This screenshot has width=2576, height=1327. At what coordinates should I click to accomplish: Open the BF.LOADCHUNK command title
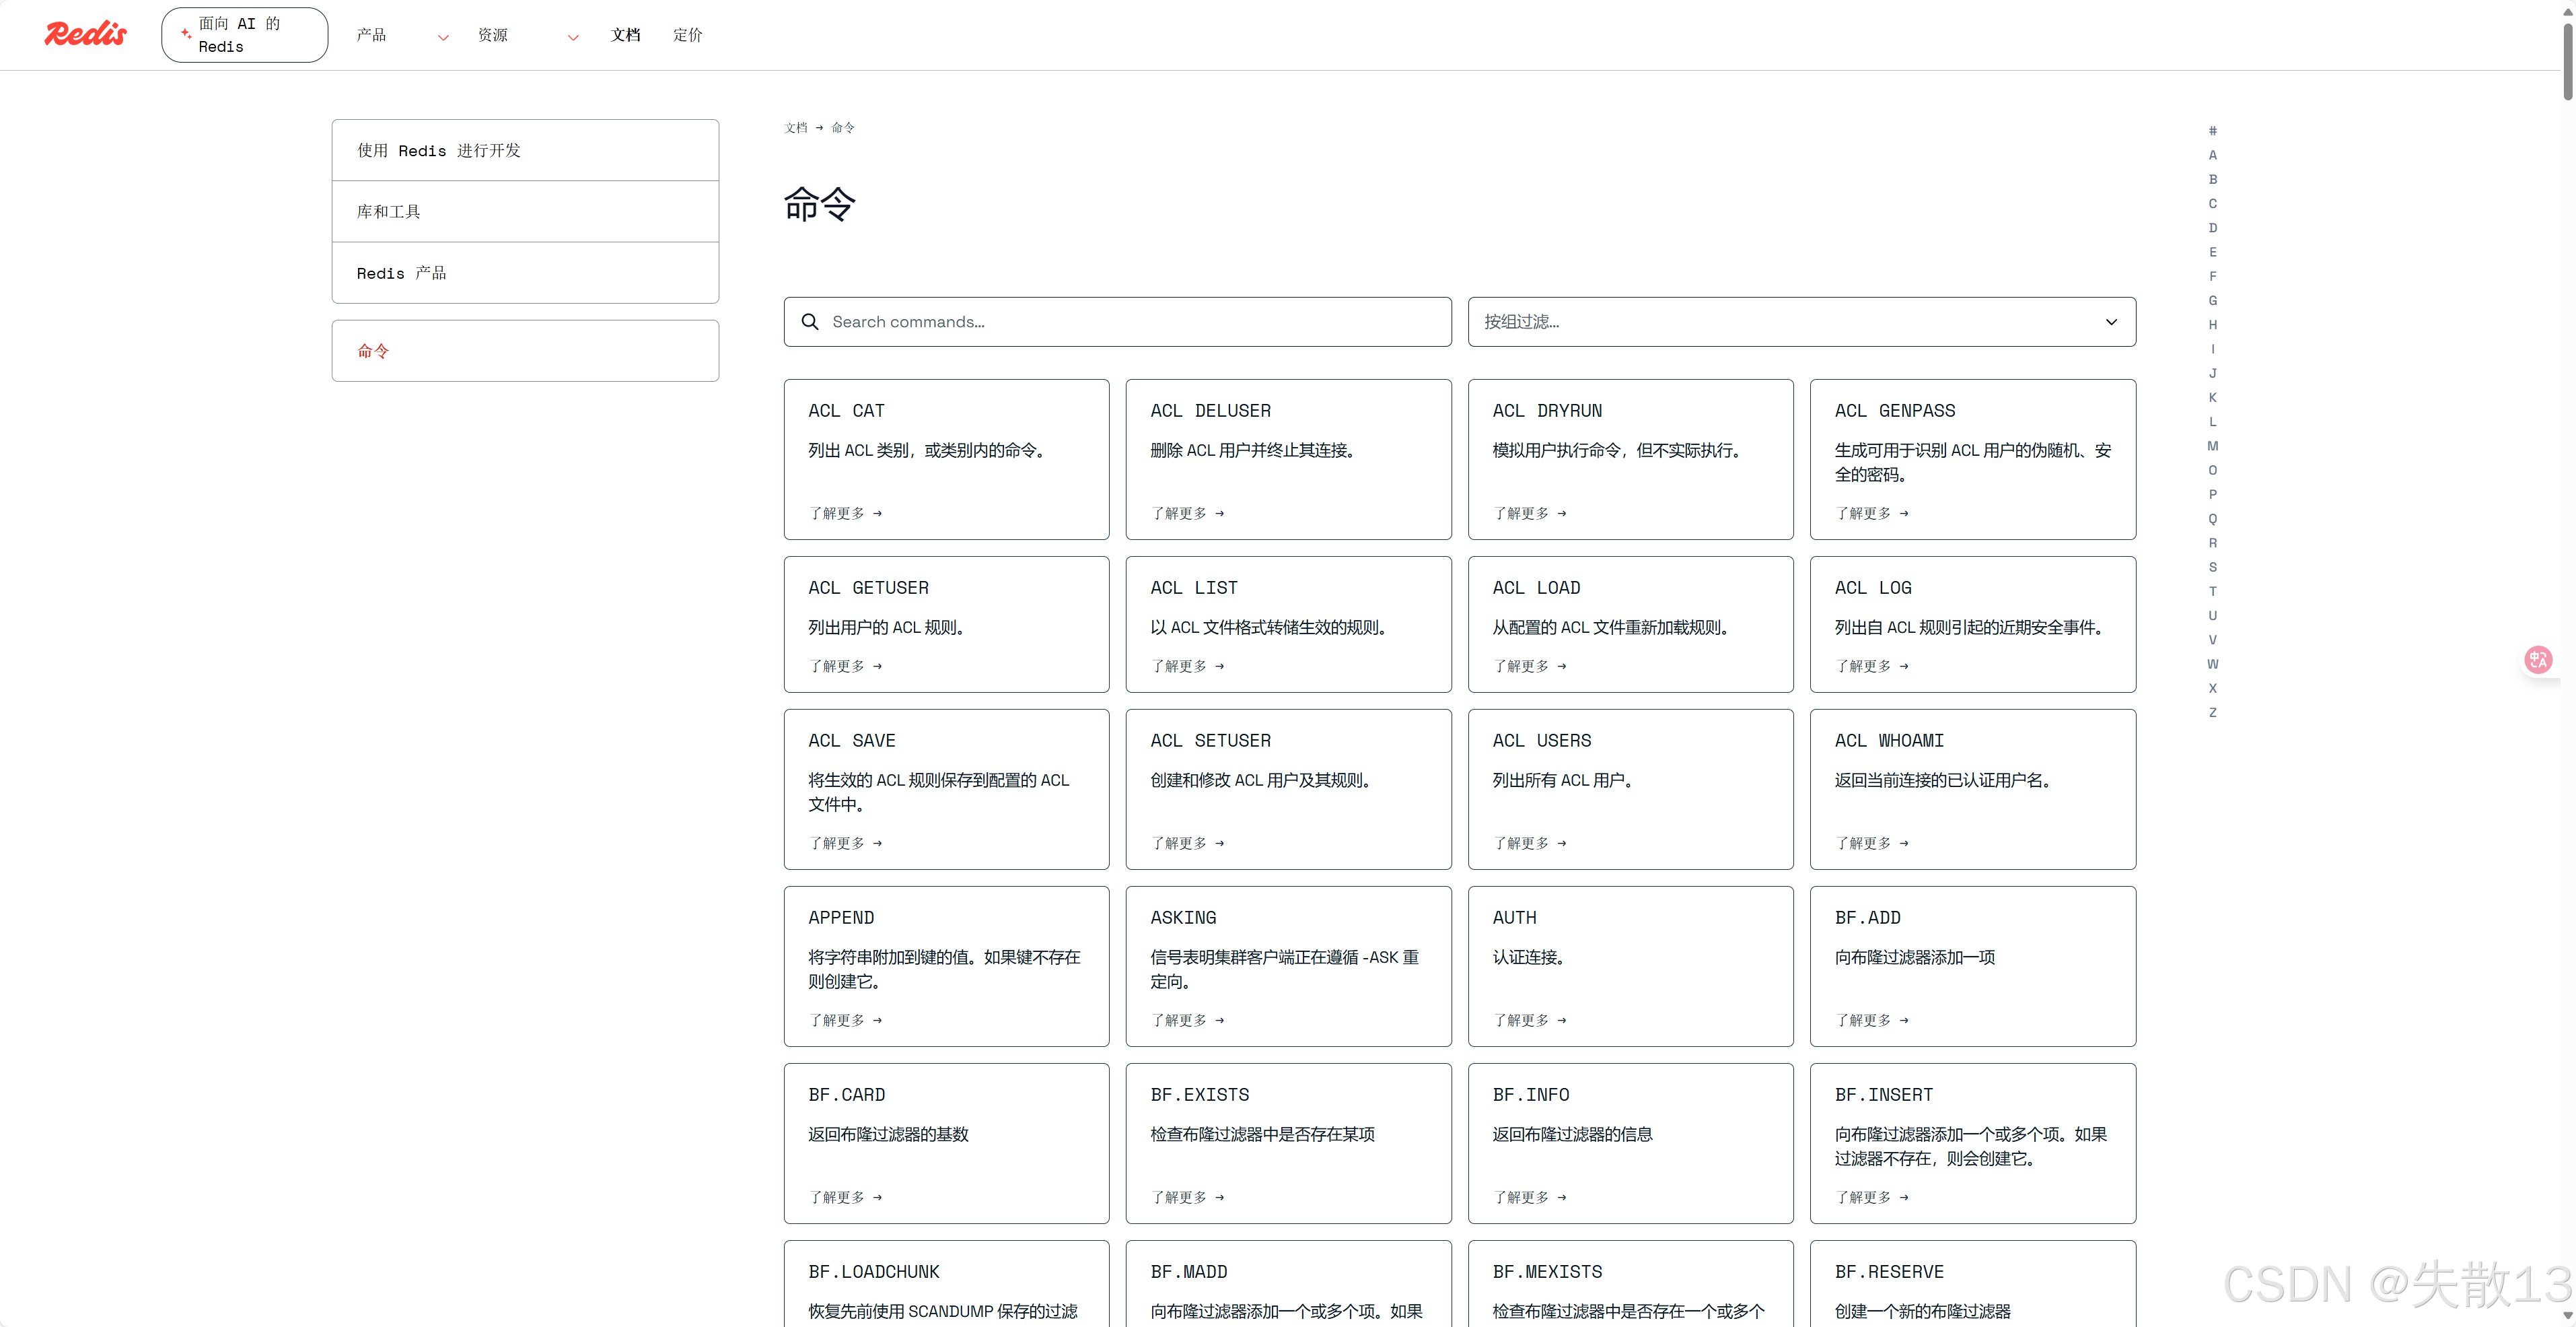tap(873, 1272)
